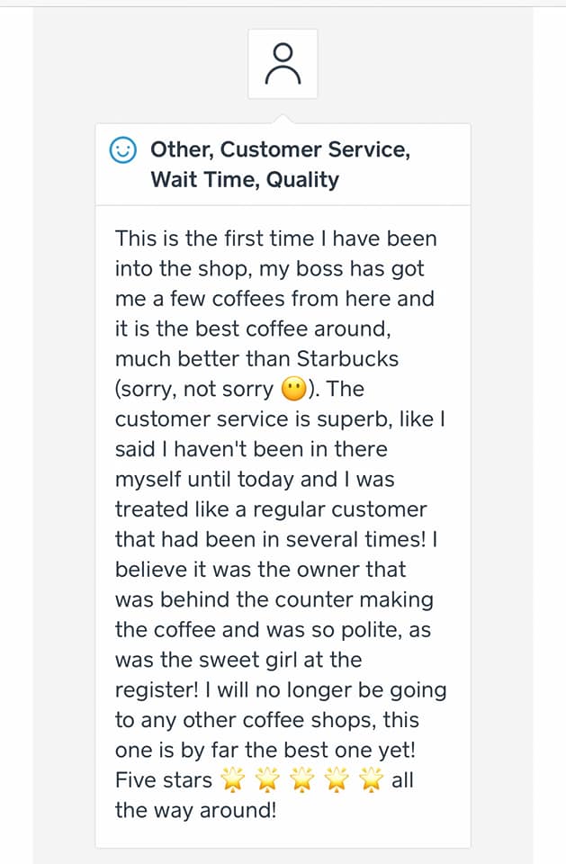Image resolution: width=566 pixels, height=864 pixels.
Task: Click 'one is by far the best one yet!'
Action: [x=265, y=751]
